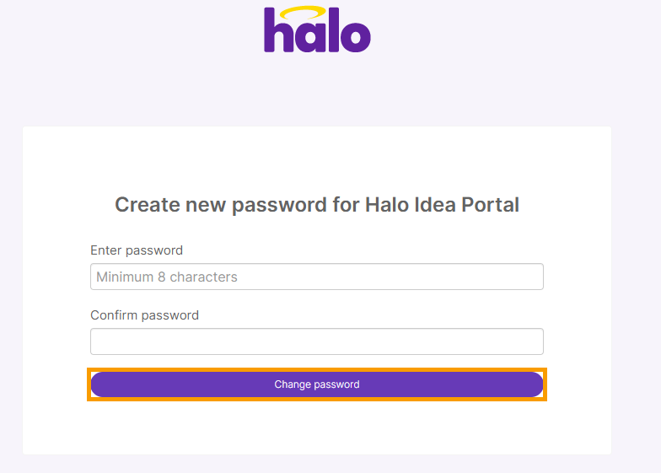Click the word password in the heading

coord(279,206)
